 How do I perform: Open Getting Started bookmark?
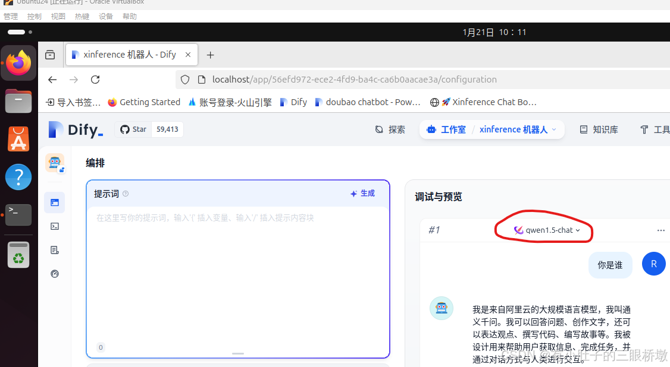(x=144, y=102)
